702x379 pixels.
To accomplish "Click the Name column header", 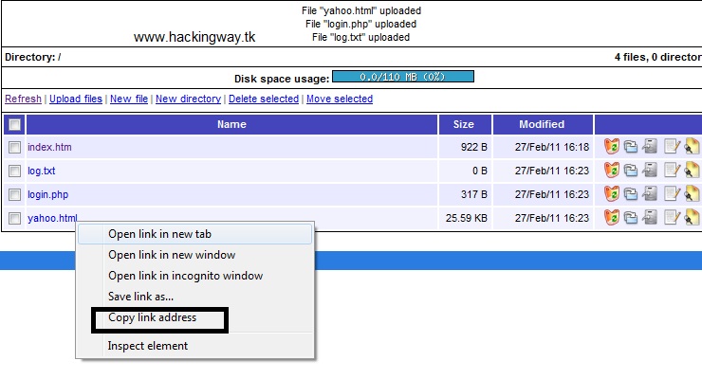I will (231, 124).
